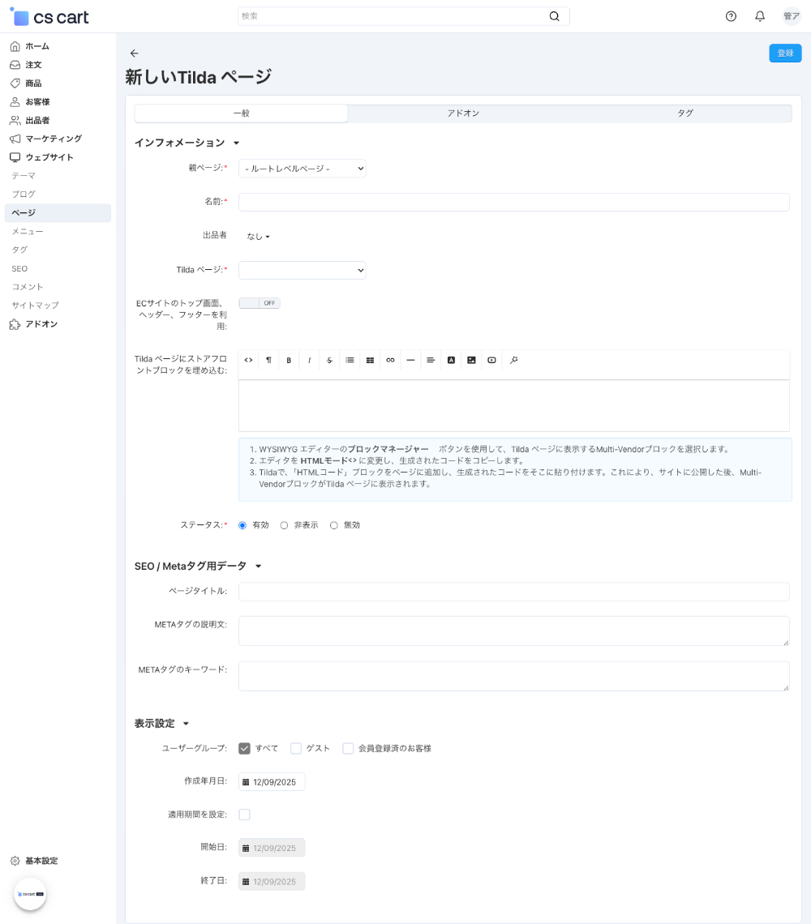The height and width of the screenshot is (924, 811).
Task: Enable the 適用期間を設定 checkbox
Action: pos(244,815)
